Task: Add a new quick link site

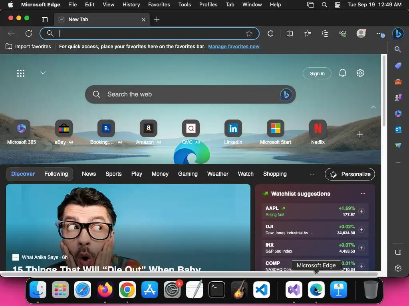Action: coord(360,134)
